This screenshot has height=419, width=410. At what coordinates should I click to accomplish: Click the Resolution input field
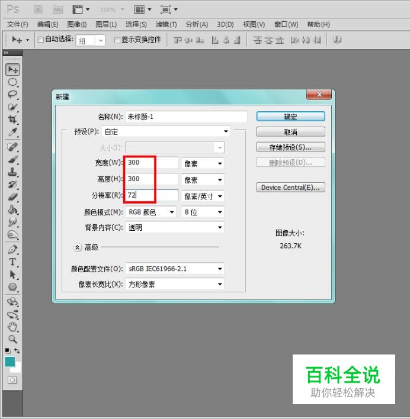152,195
